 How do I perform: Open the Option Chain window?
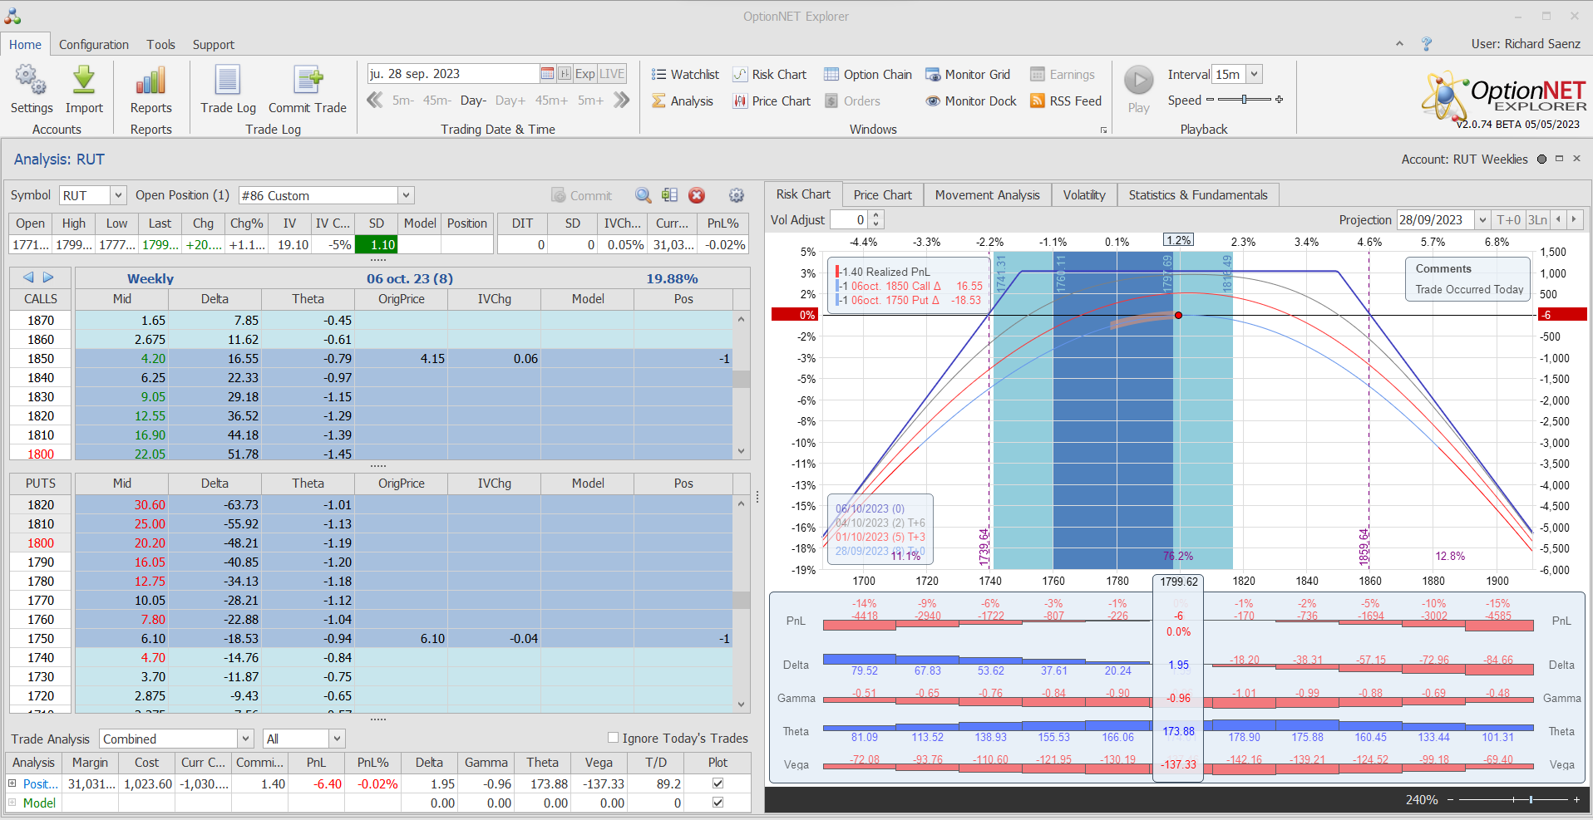tap(868, 75)
